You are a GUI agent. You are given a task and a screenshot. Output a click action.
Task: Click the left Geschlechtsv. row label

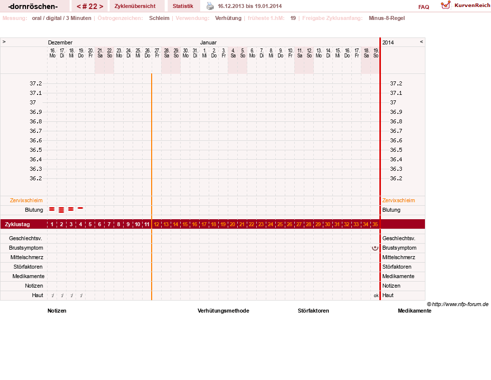click(x=26, y=239)
